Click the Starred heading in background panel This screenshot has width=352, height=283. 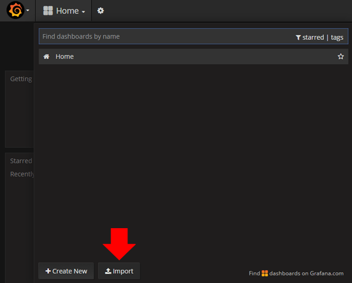tap(21, 161)
